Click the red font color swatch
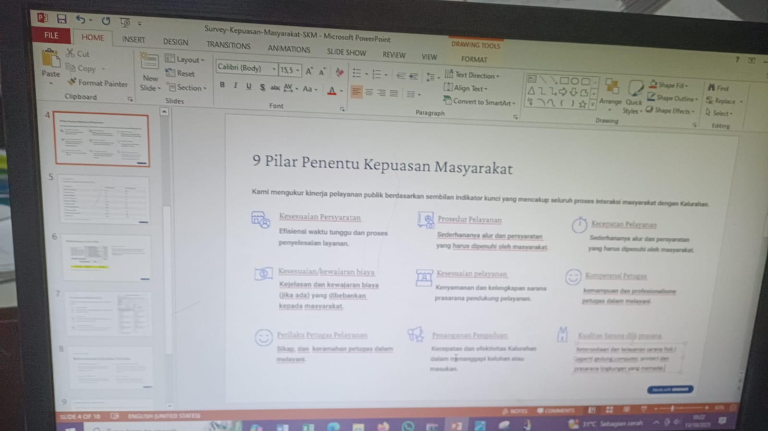 [x=332, y=91]
